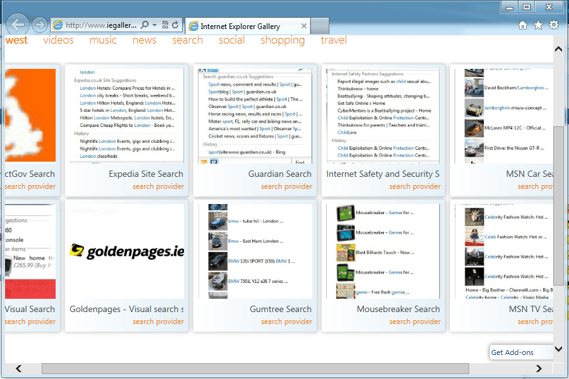569x379 pixels.
Task: Click 'search provider' under Expedia Site Search
Action: point(158,186)
